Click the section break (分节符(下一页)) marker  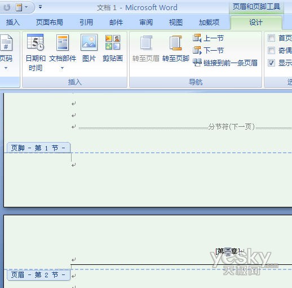click(232, 127)
